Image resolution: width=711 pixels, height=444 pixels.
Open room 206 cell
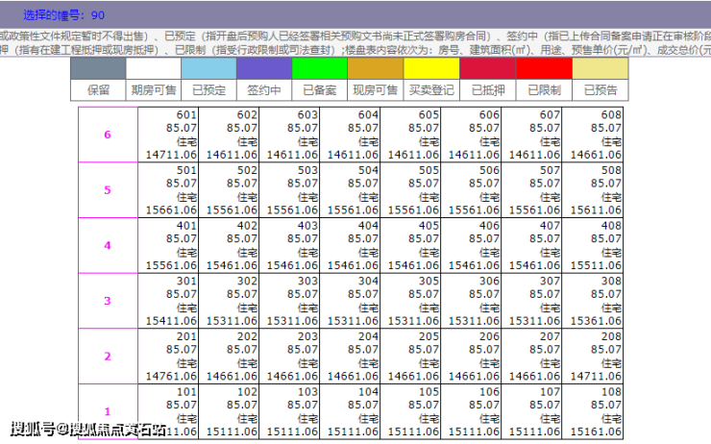(471, 356)
